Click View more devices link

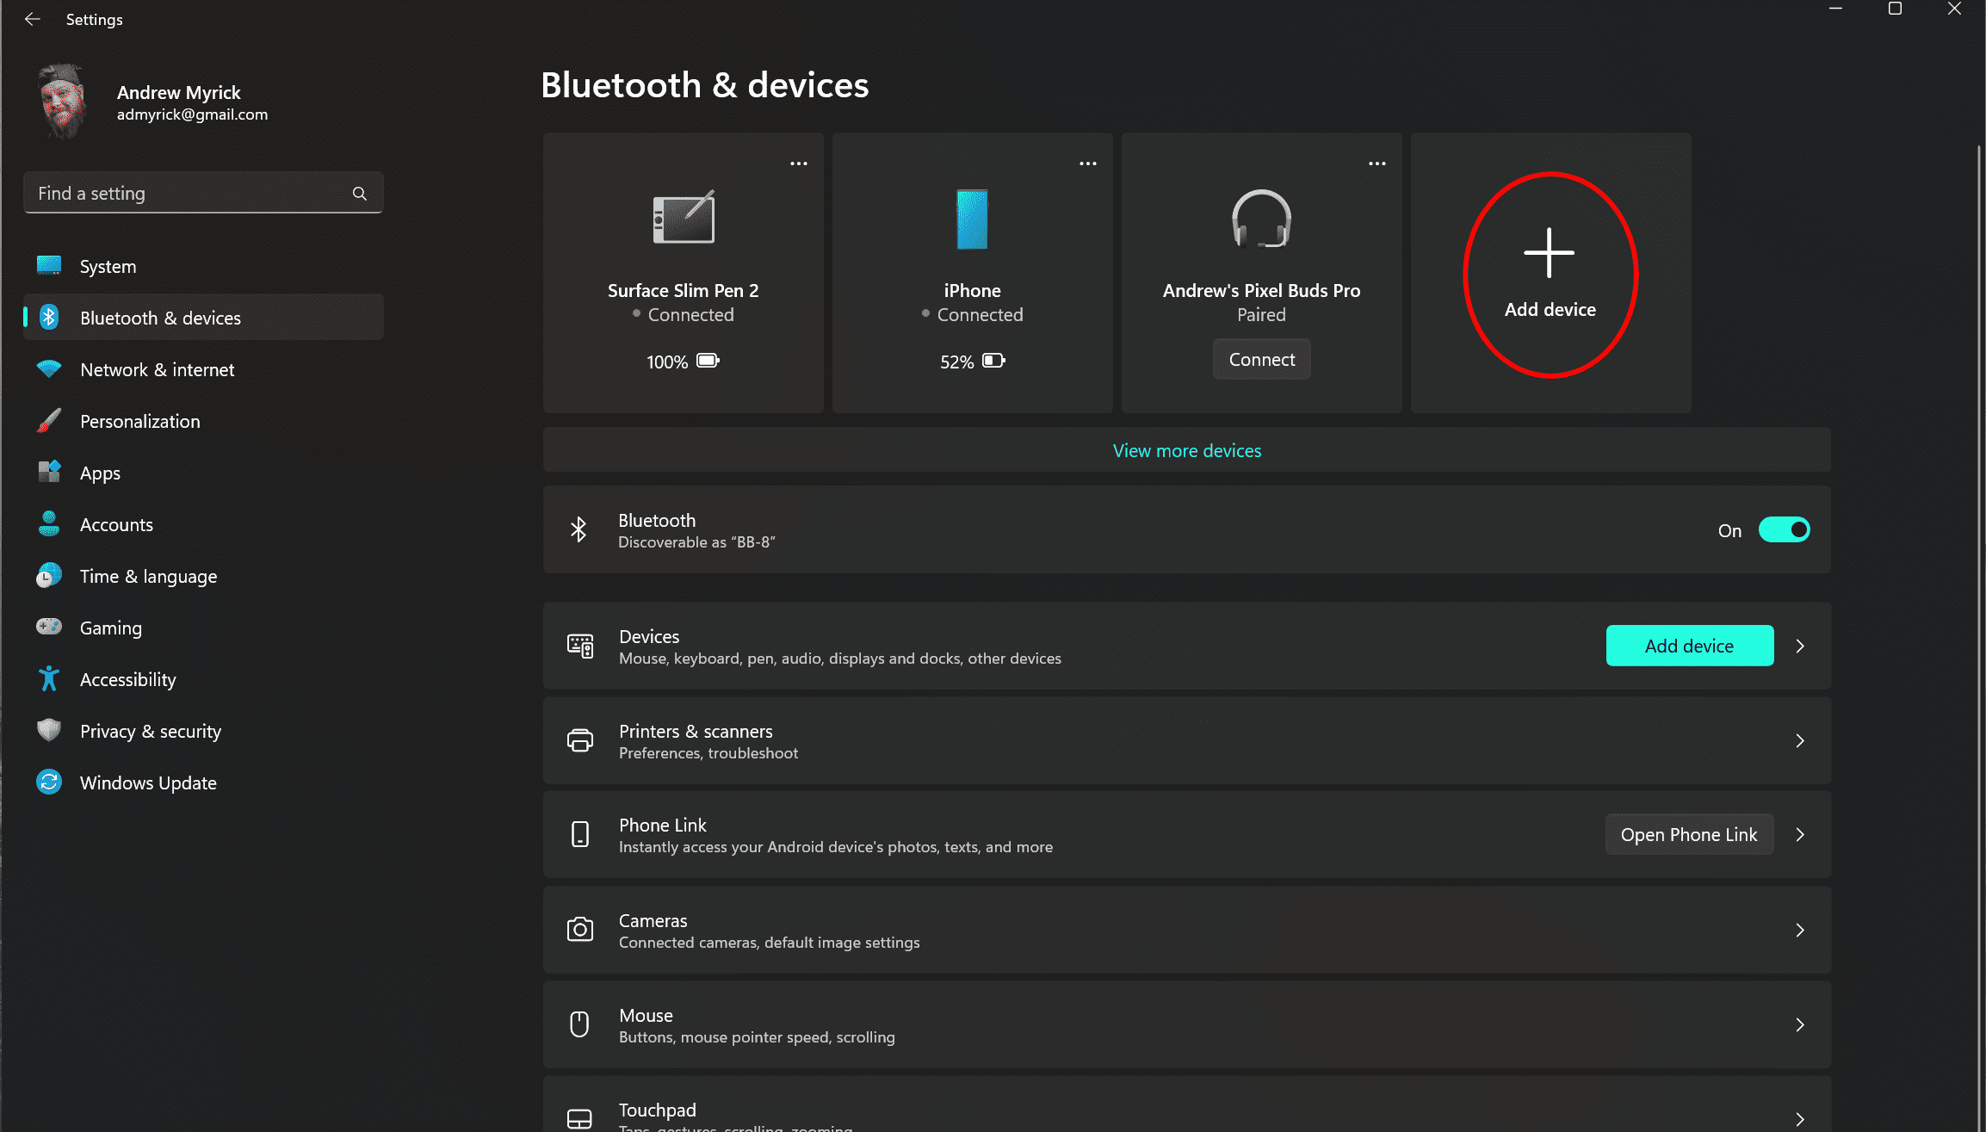(1186, 451)
